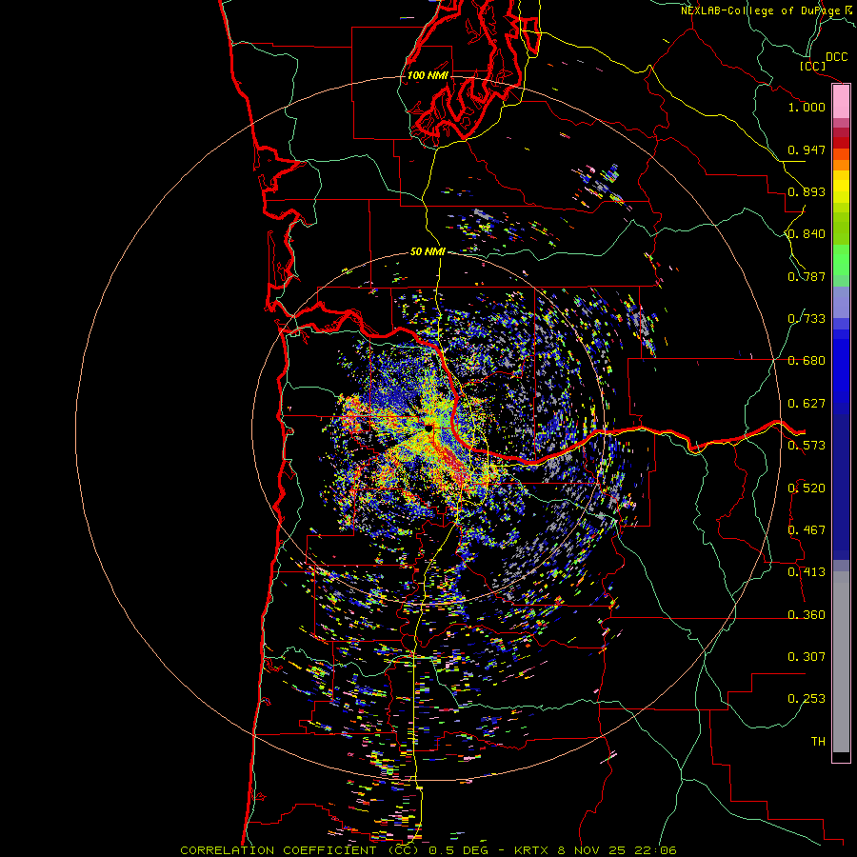
Task: Click the 0.360 scale value
Action: pos(807,615)
